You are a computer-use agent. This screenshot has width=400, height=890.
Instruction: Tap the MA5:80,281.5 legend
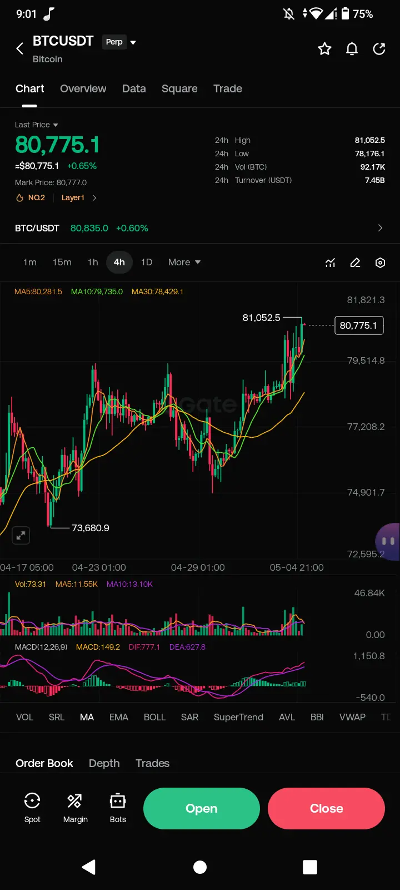(x=38, y=291)
